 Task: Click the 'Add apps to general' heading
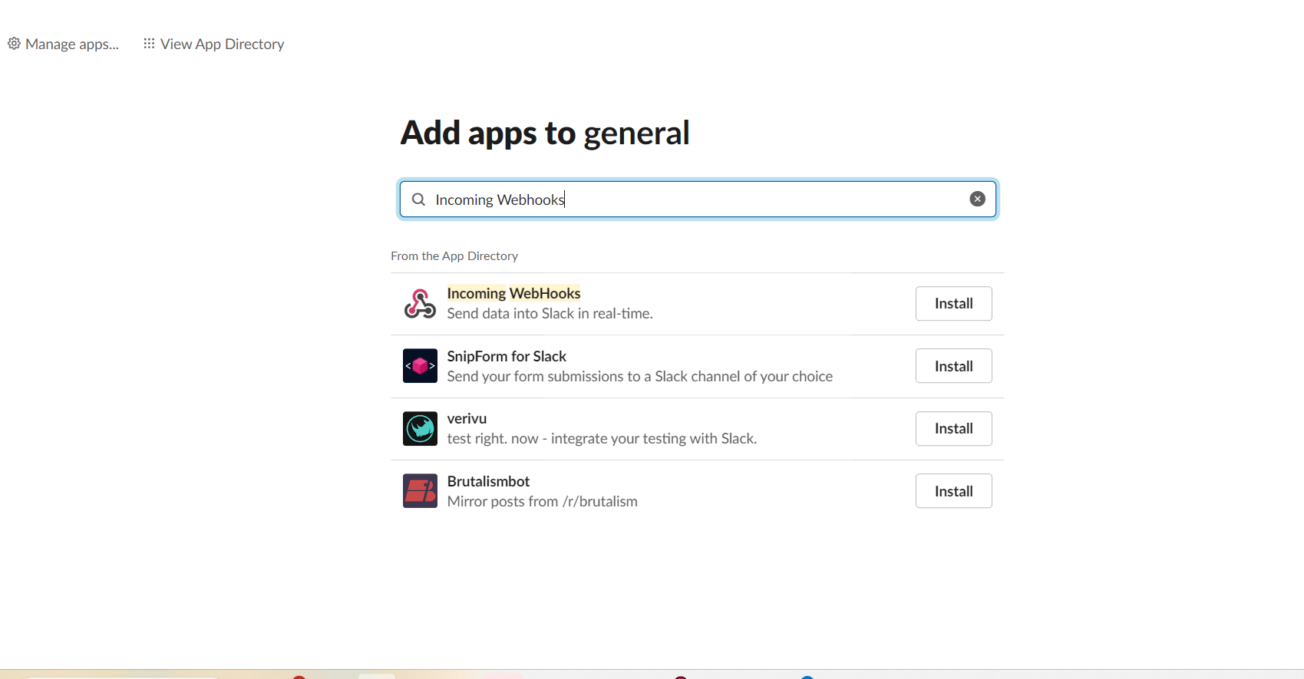[545, 133]
